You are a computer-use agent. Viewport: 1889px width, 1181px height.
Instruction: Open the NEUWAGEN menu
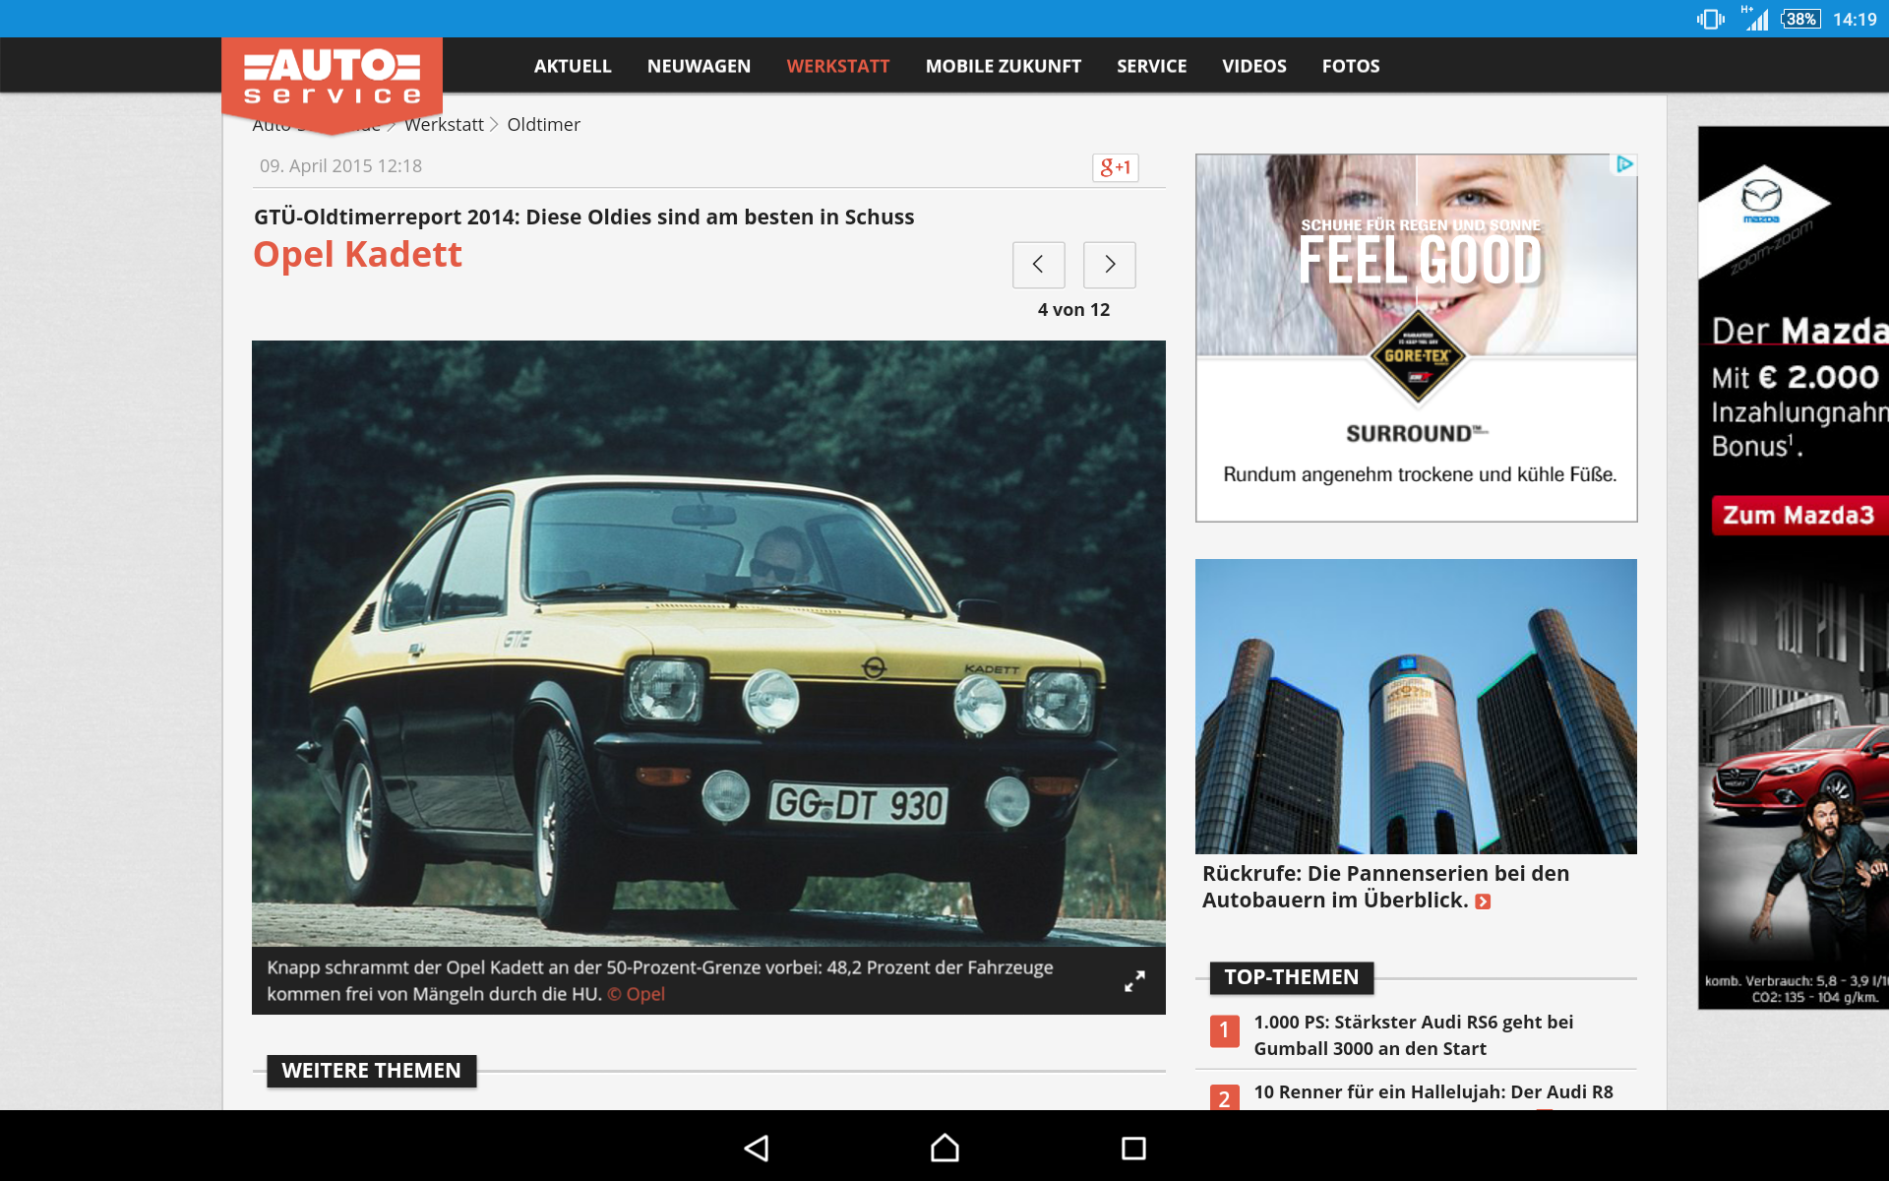pyautogui.click(x=699, y=66)
